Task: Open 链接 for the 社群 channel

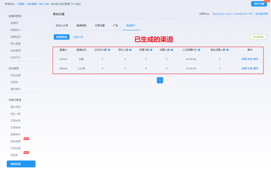Action: (250, 59)
